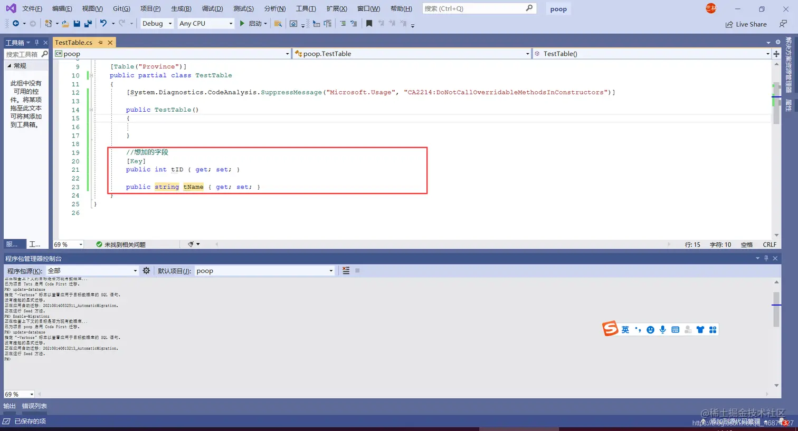Click the Save All icon
The image size is (798, 431).
click(x=88, y=23)
